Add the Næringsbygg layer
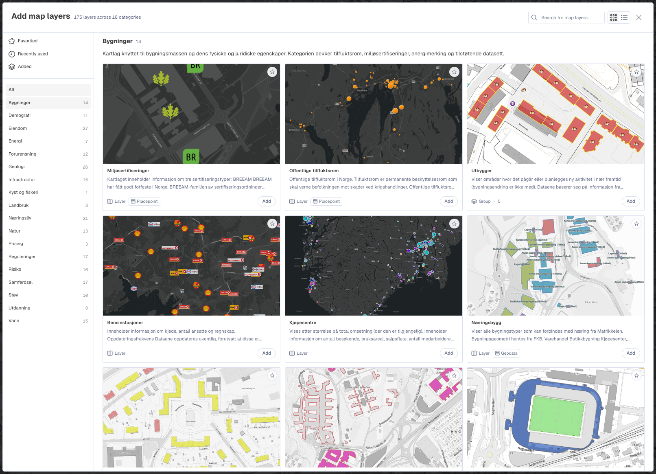 (631, 353)
